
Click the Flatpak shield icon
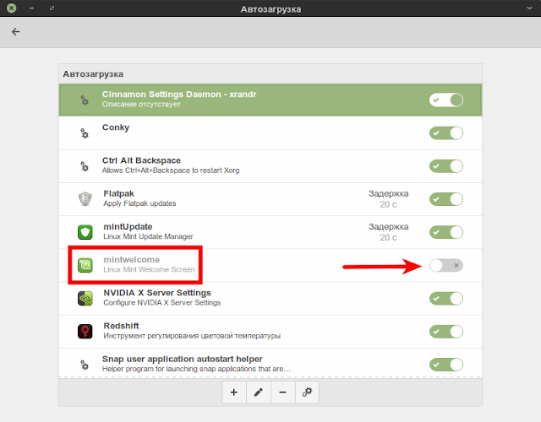coord(85,199)
